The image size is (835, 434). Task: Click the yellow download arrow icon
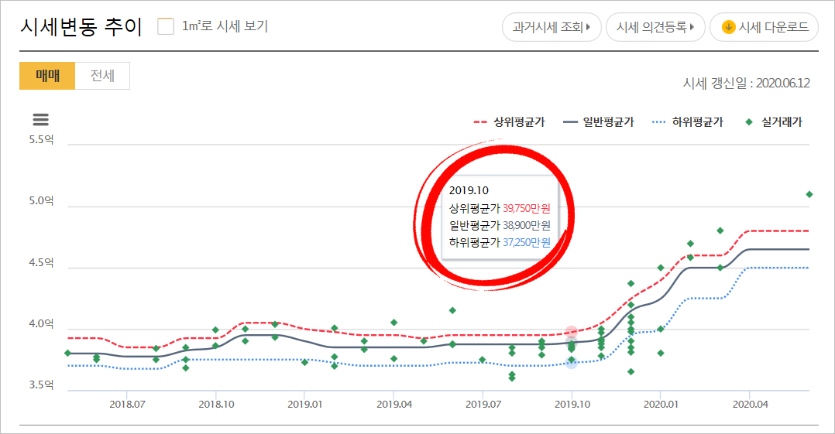click(x=728, y=27)
